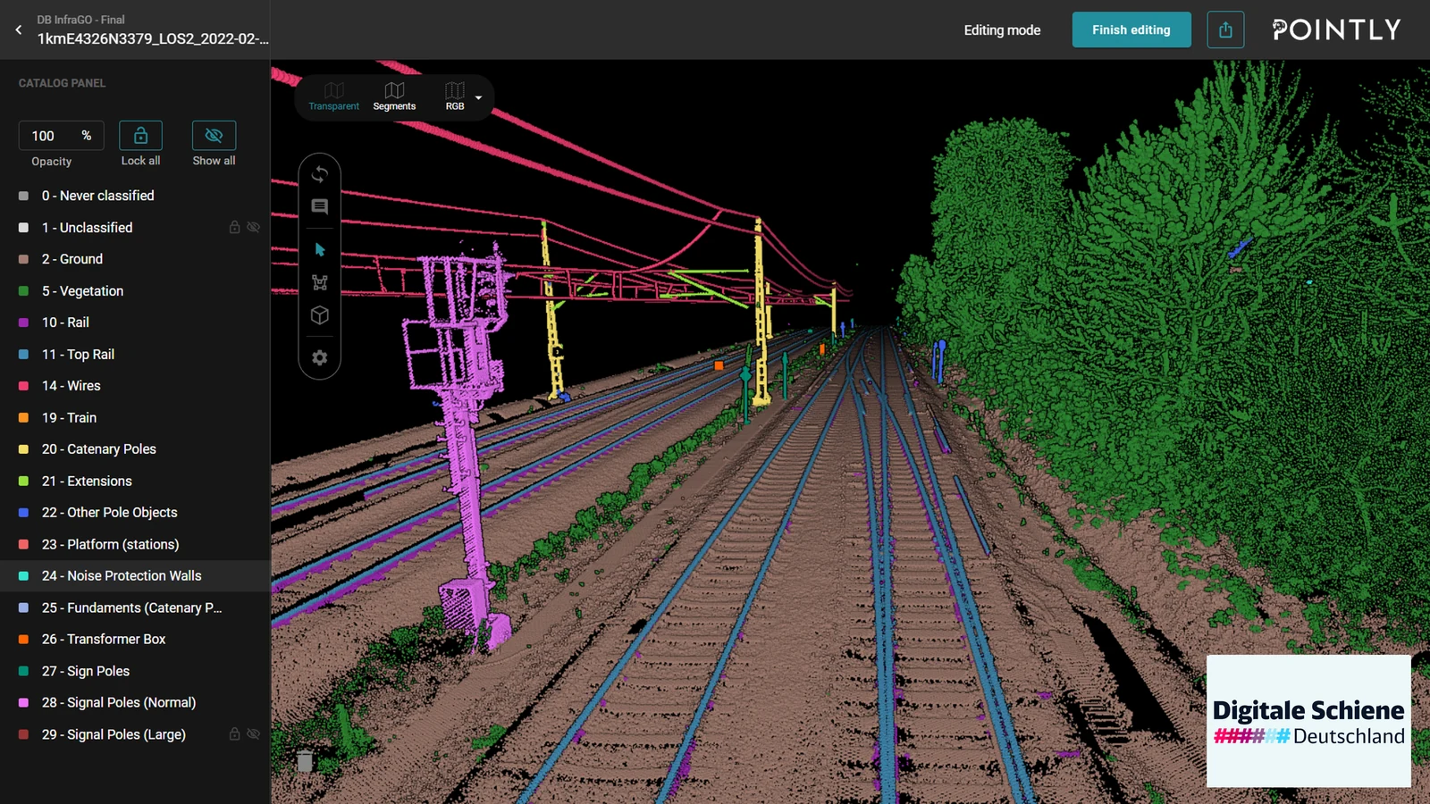This screenshot has height=804, width=1430.
Task: Select class 22 - Other Pole Objects
Action: click(x=135, y=513)
